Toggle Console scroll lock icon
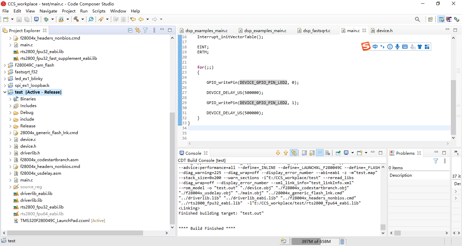 click(x=312, y=153)
